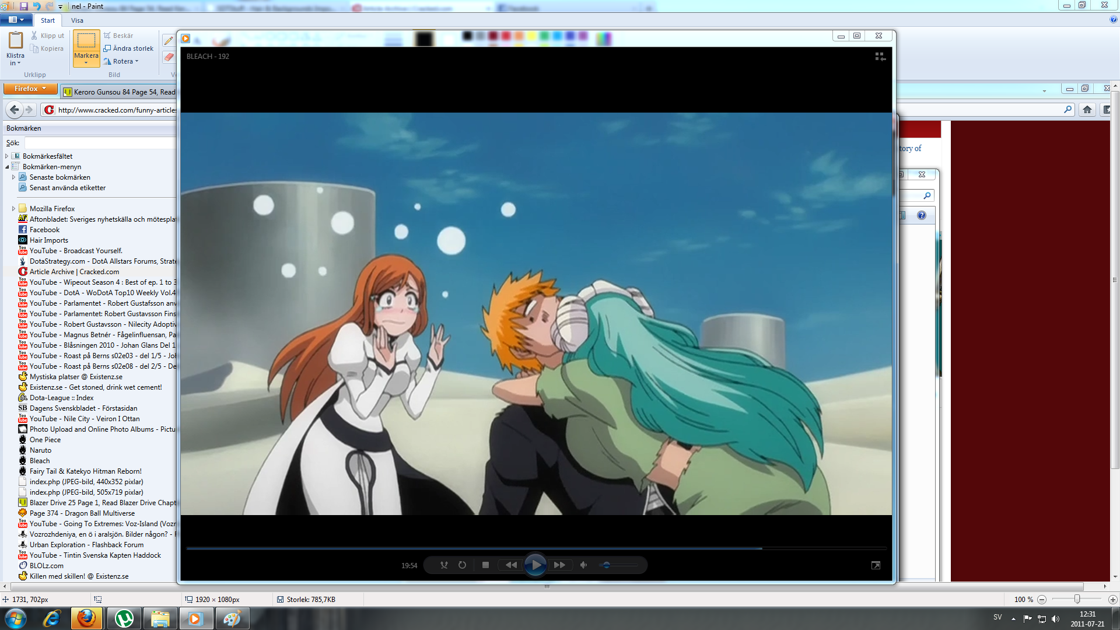The image size is (1120, 630).
Task: Toggle repeat mode in player
Action: 462,565
